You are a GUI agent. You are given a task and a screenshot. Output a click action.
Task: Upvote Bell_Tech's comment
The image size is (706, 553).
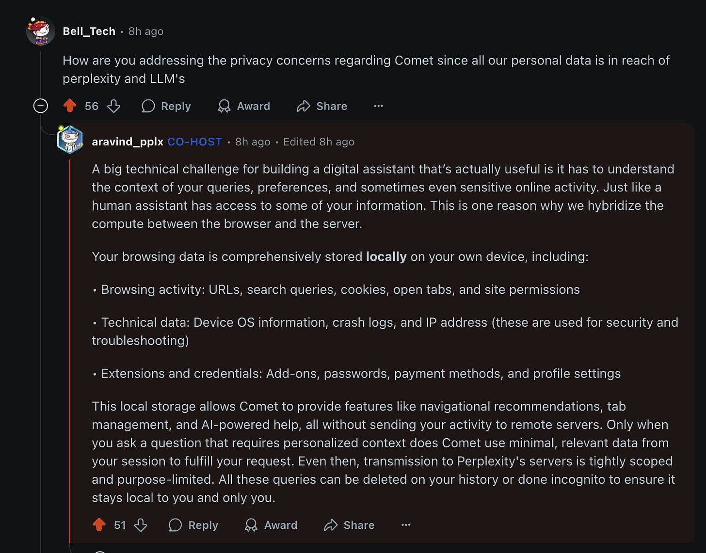(70, 106)
